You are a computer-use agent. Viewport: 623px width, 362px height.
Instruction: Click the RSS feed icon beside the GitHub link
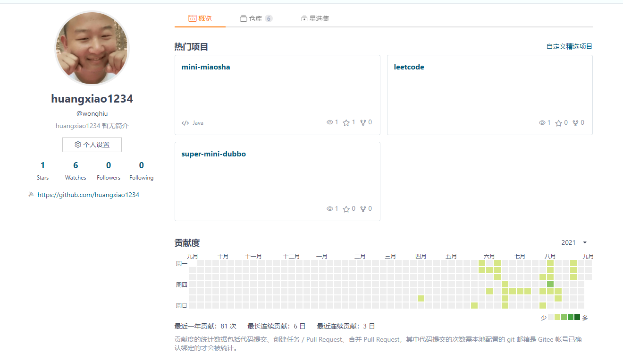click(x=30, y=194)
